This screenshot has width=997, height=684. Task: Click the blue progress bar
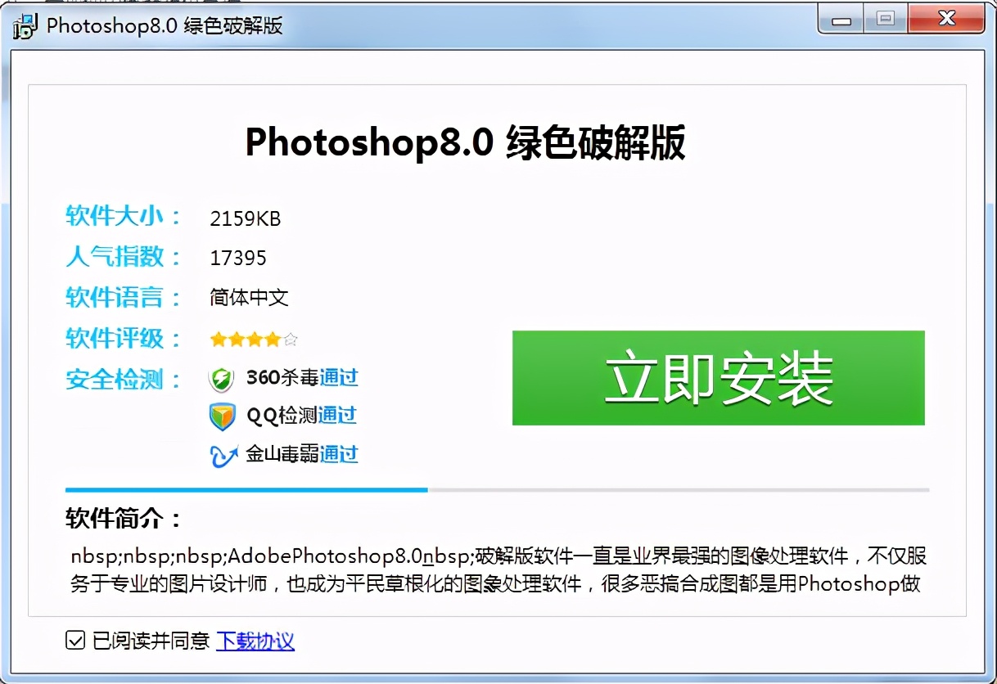click(x=246, y=489)
